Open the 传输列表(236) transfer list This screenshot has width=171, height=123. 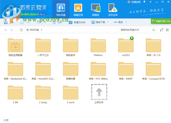(x=161, y=21)
